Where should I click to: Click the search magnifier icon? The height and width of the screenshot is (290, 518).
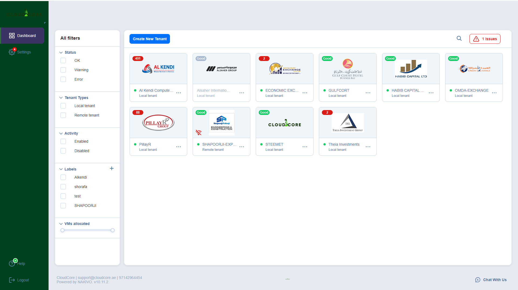pos(459,39)
